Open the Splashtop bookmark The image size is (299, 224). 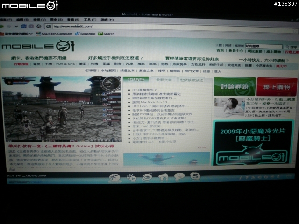click(85, 34)
